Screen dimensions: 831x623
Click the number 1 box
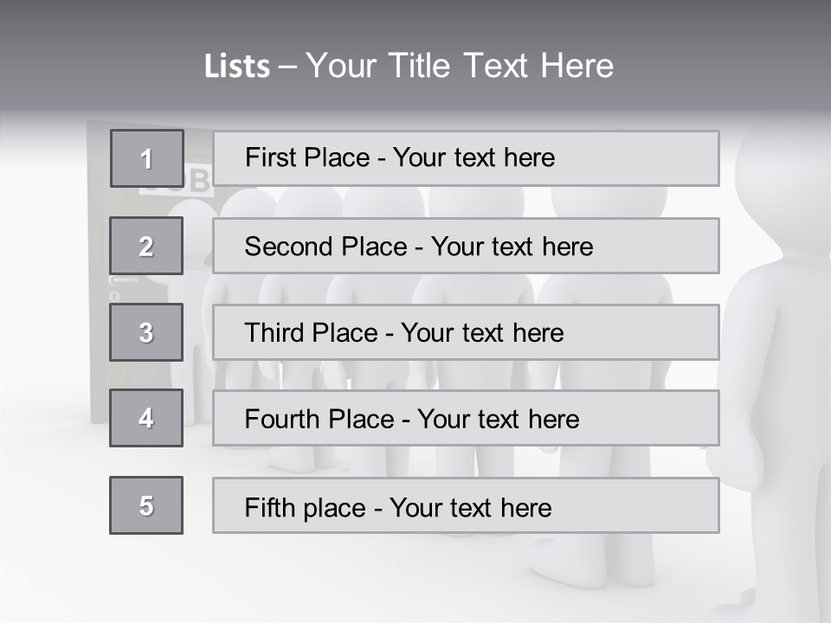coord(146,158)
